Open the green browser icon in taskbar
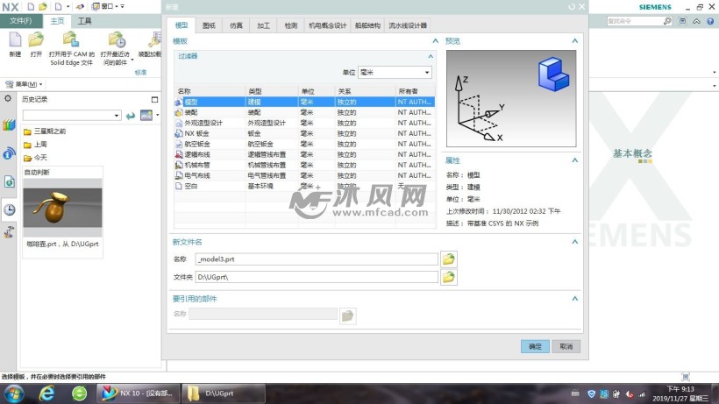719x404 pixels. [x=79, y=393]
